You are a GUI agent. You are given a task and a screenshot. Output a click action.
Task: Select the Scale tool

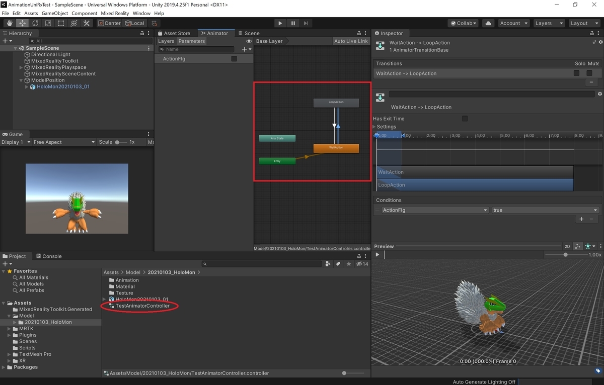tap(48, 23)
